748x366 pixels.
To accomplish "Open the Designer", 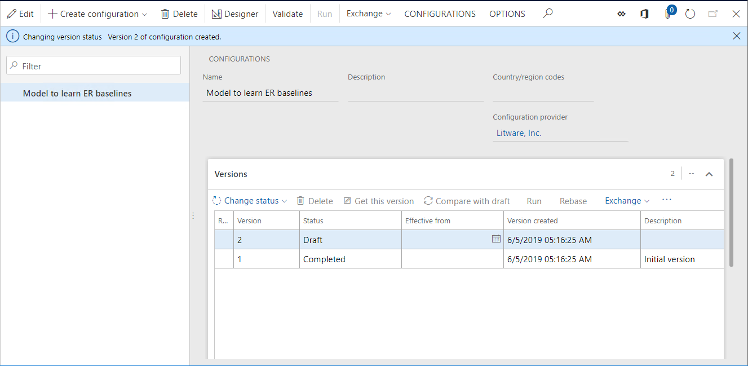I will 235,14.
